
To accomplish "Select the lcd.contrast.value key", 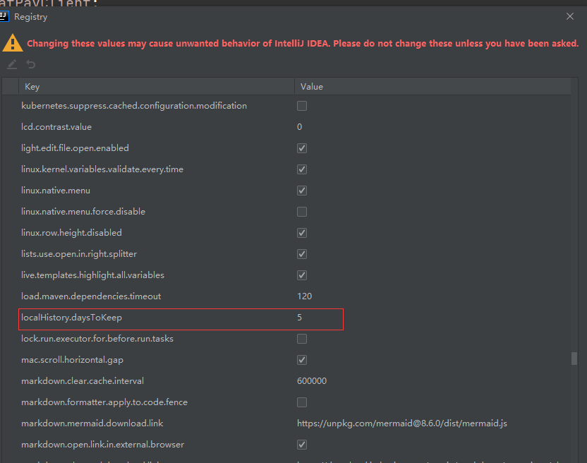I will click(56, 127).
